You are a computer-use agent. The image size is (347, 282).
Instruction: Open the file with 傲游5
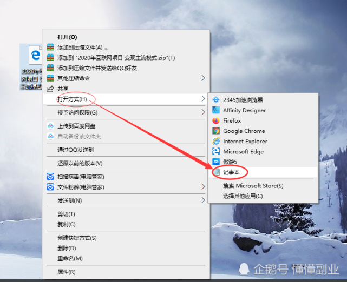[263, 162]
